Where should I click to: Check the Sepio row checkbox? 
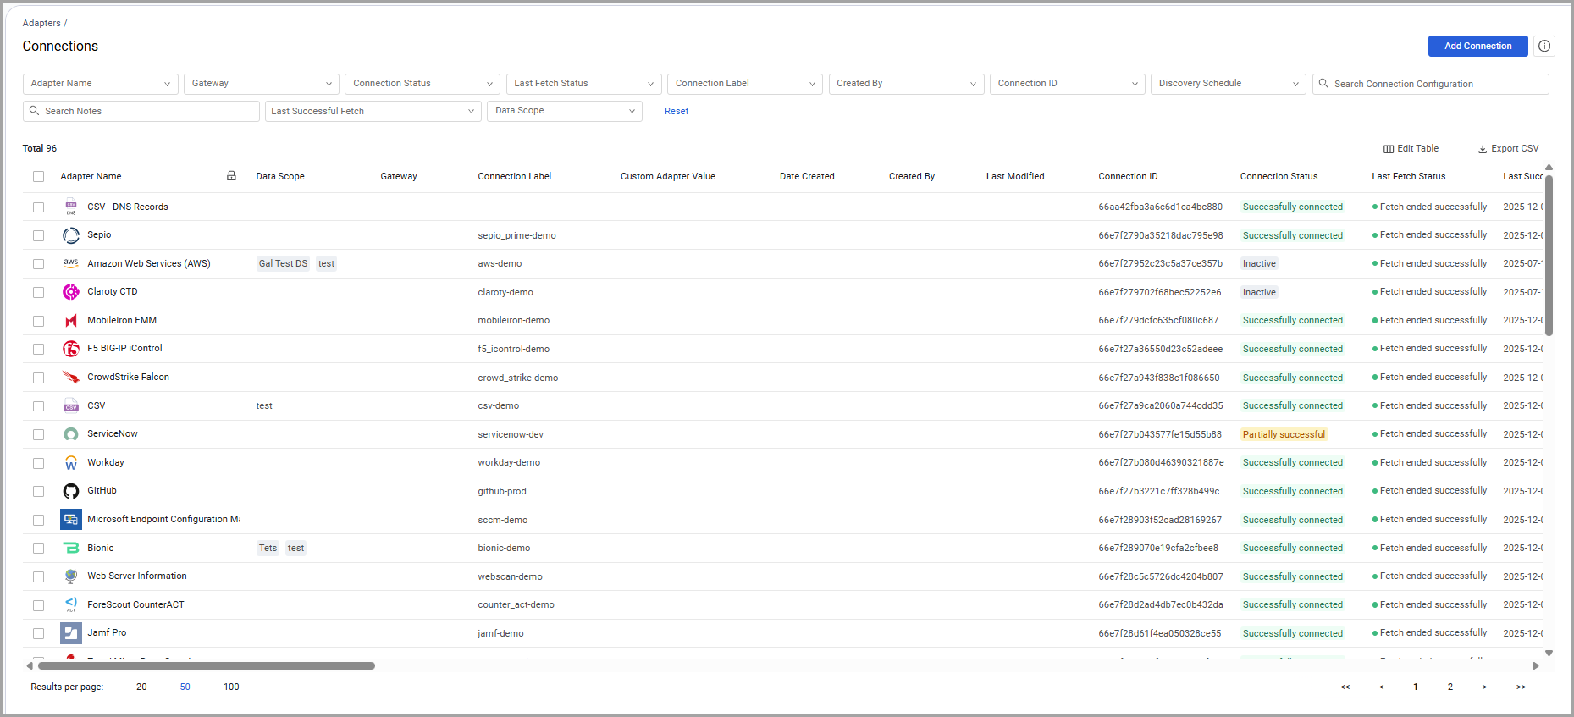38,235
